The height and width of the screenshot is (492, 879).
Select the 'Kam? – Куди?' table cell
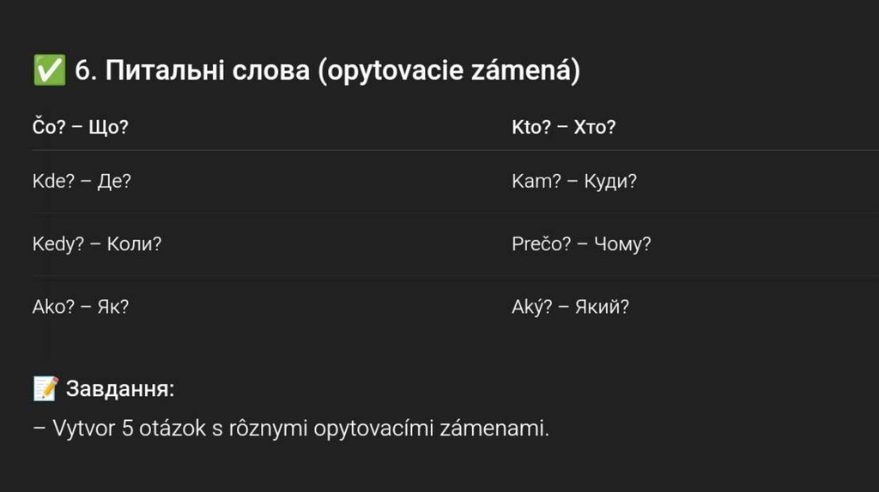pos(573,182)
